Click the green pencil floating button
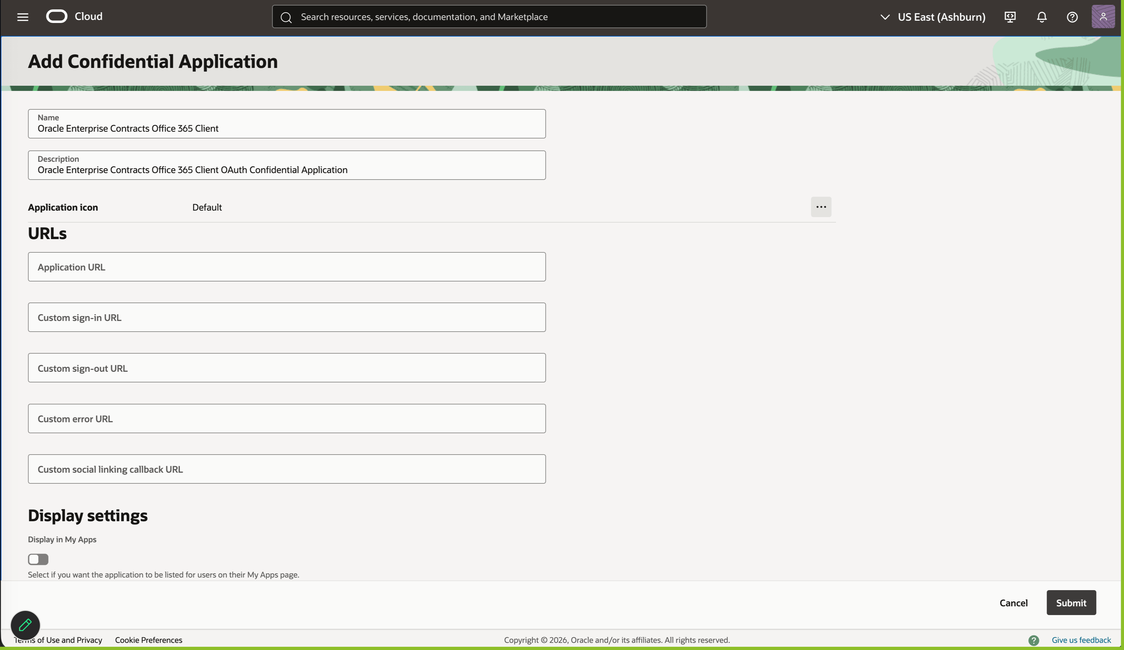This screenshot has height=650, width=1124. click(x=26, y=625)
